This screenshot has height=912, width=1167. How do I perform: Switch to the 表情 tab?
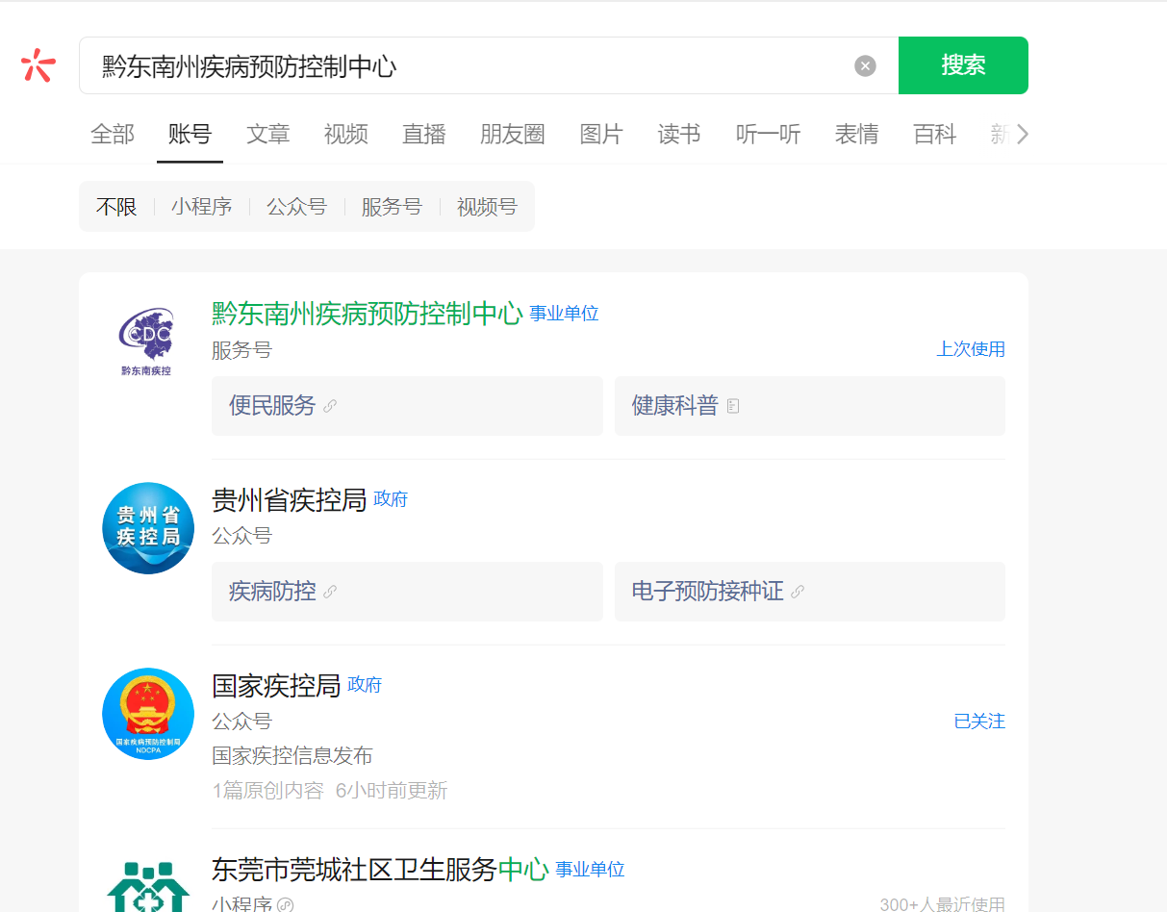(856, 135)
